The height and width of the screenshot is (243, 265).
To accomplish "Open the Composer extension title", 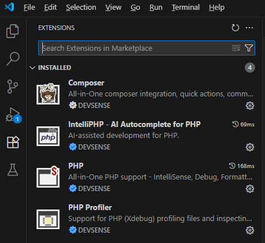I will (86, 83).
